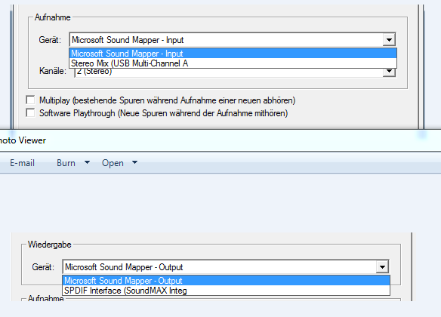This screenshot has width=441, height=317.
Task: Click the Burn toolbar button
Action: point(66,163)
